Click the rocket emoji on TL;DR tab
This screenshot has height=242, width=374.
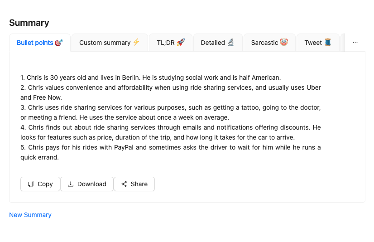tap(181, 43)
